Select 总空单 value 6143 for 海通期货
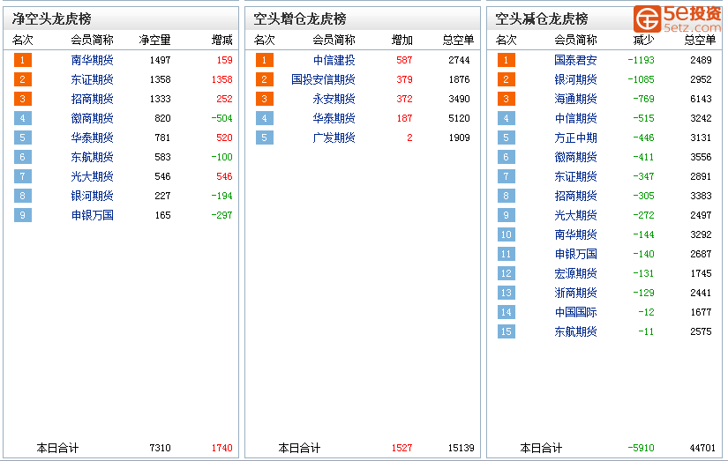The width and height of the screenshot is (728, 461). point(701,99)
